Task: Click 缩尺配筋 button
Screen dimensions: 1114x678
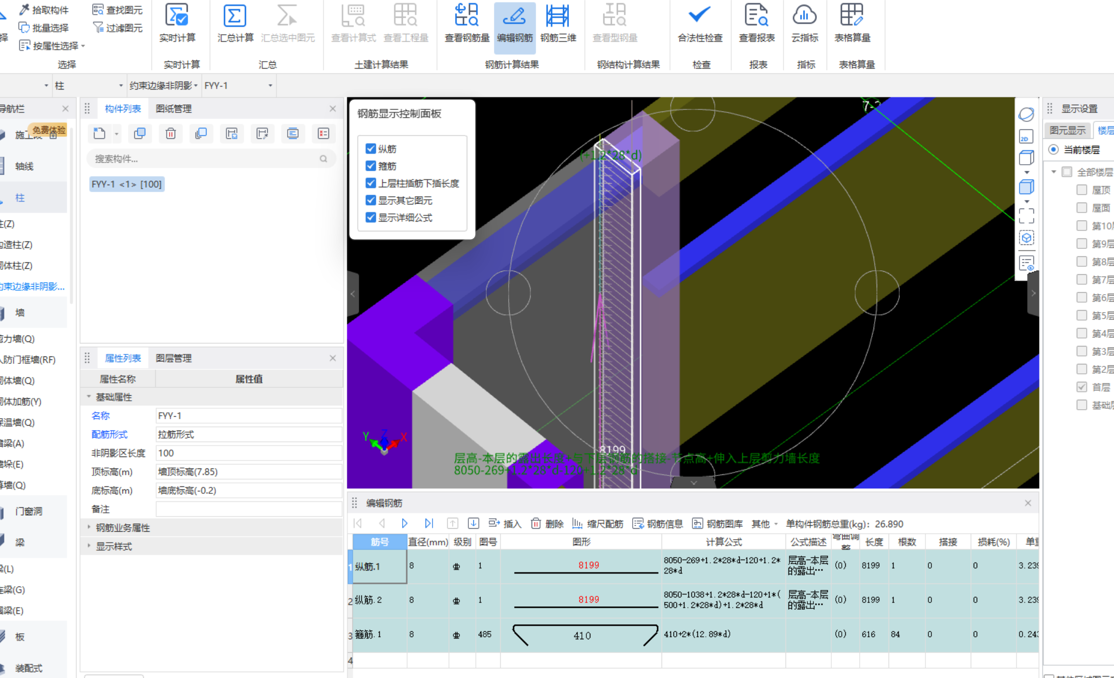Action: [597, 524]
